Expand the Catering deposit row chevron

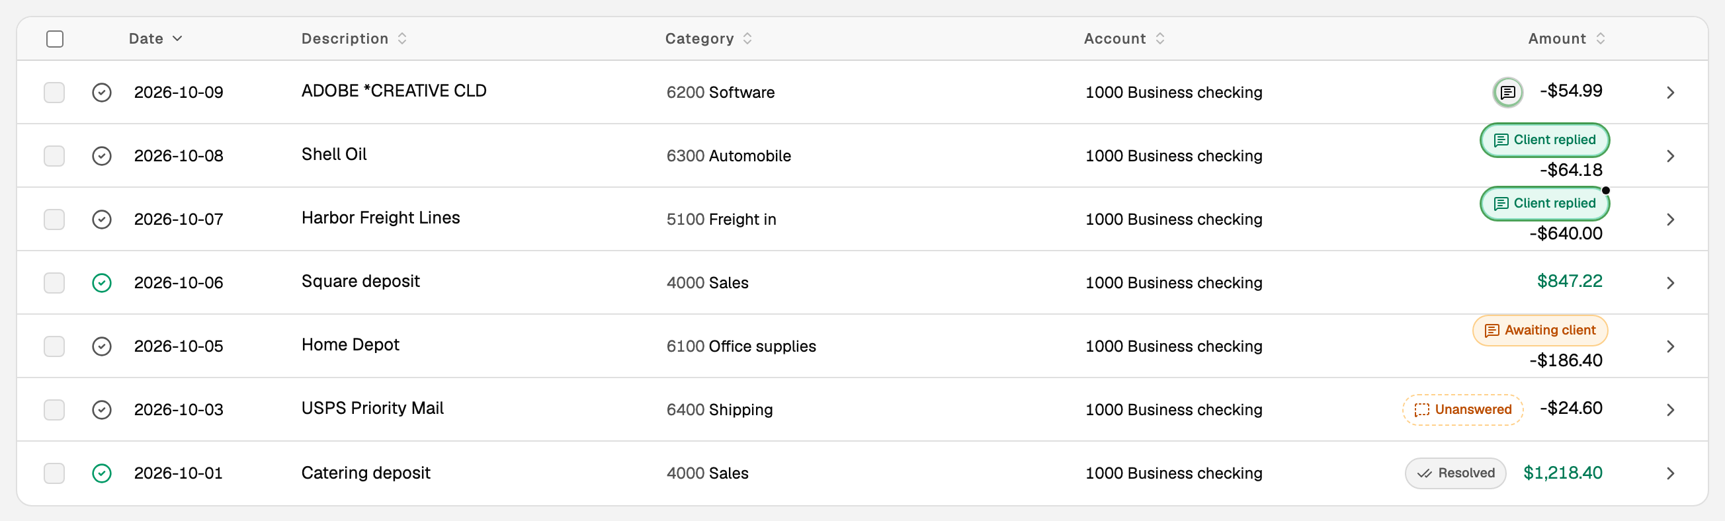tap(1670, 473)
